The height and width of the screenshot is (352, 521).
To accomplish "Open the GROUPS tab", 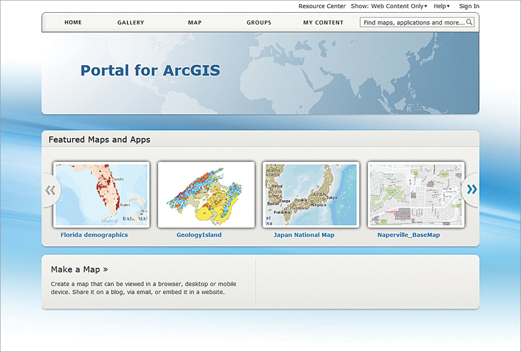I will [x=259, y=22].
